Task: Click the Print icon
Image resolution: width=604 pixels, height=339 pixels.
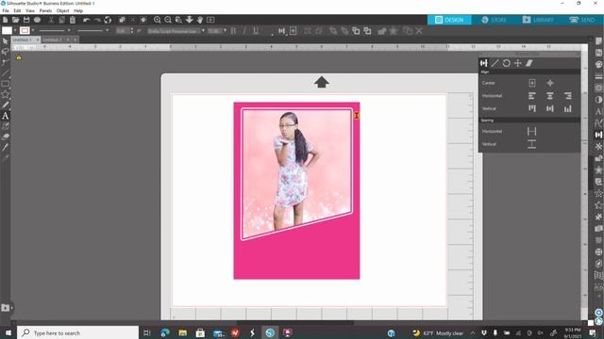Action: coord(38,20)
